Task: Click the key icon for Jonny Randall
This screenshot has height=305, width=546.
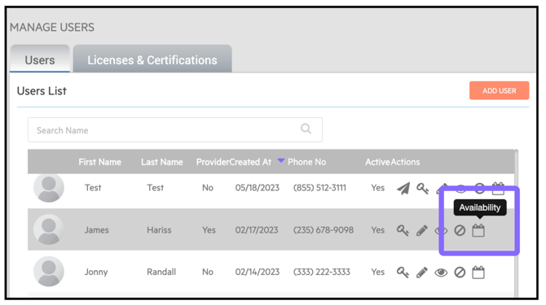Action: pyautogui.click(x=403, y=272)
